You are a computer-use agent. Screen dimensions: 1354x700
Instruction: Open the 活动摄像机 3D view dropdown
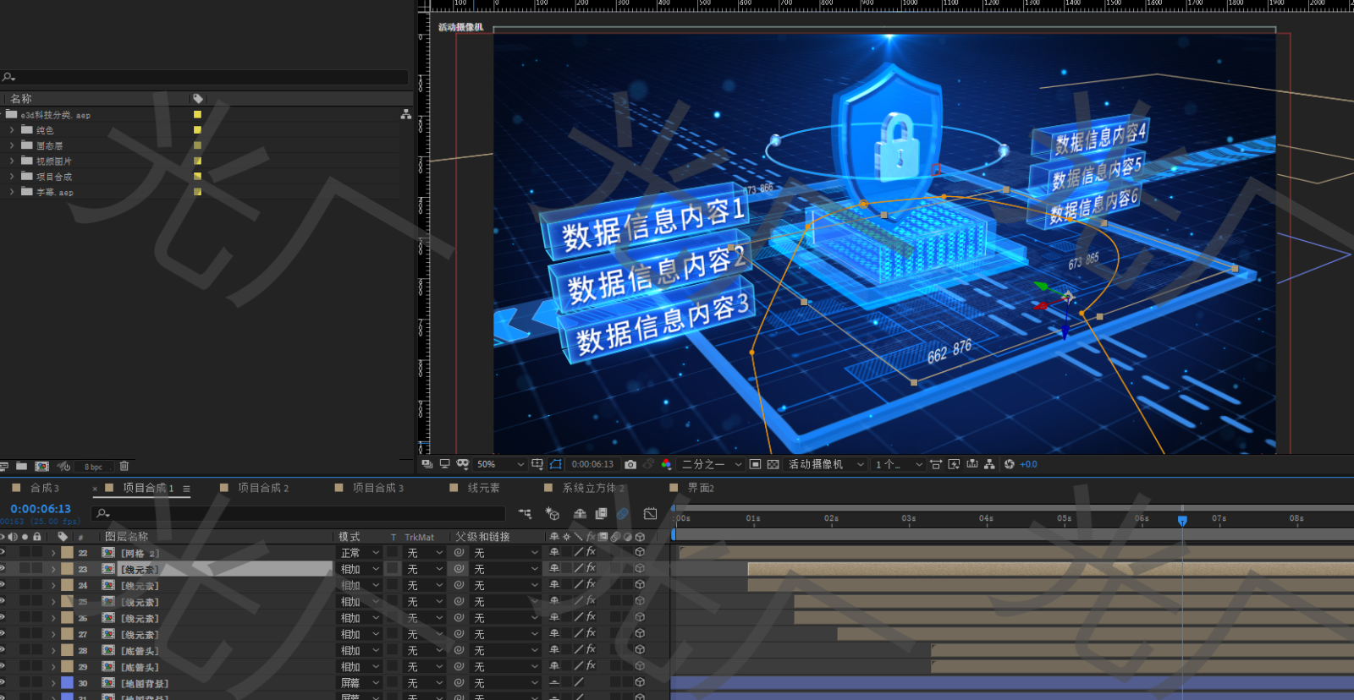[826, 464]
